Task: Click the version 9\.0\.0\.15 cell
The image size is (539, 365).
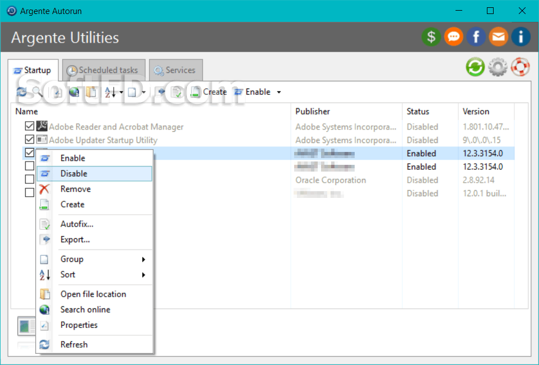Action: pyautogui.click(x=482, y=140)
